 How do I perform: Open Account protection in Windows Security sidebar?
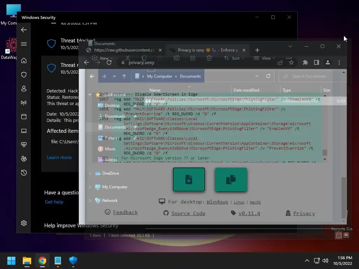coord(24,89)
